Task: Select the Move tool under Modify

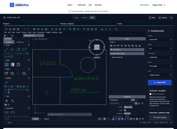Action: [7, 82]
